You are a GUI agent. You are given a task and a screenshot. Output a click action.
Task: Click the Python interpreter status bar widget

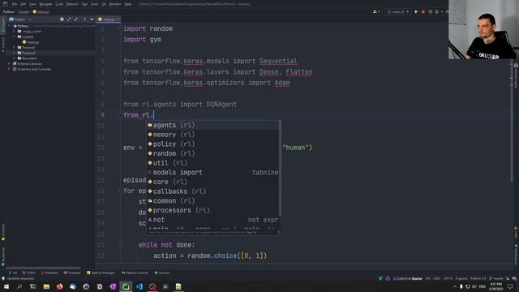click(x=478, y=278)
